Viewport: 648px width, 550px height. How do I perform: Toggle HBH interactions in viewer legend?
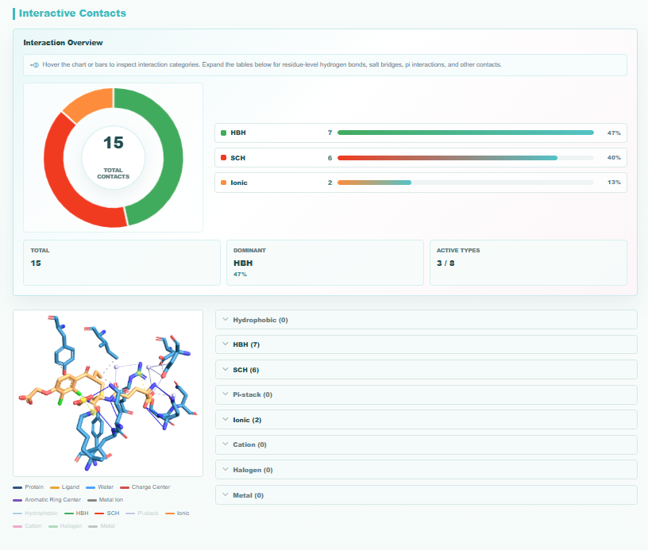(x=76, y=513)
